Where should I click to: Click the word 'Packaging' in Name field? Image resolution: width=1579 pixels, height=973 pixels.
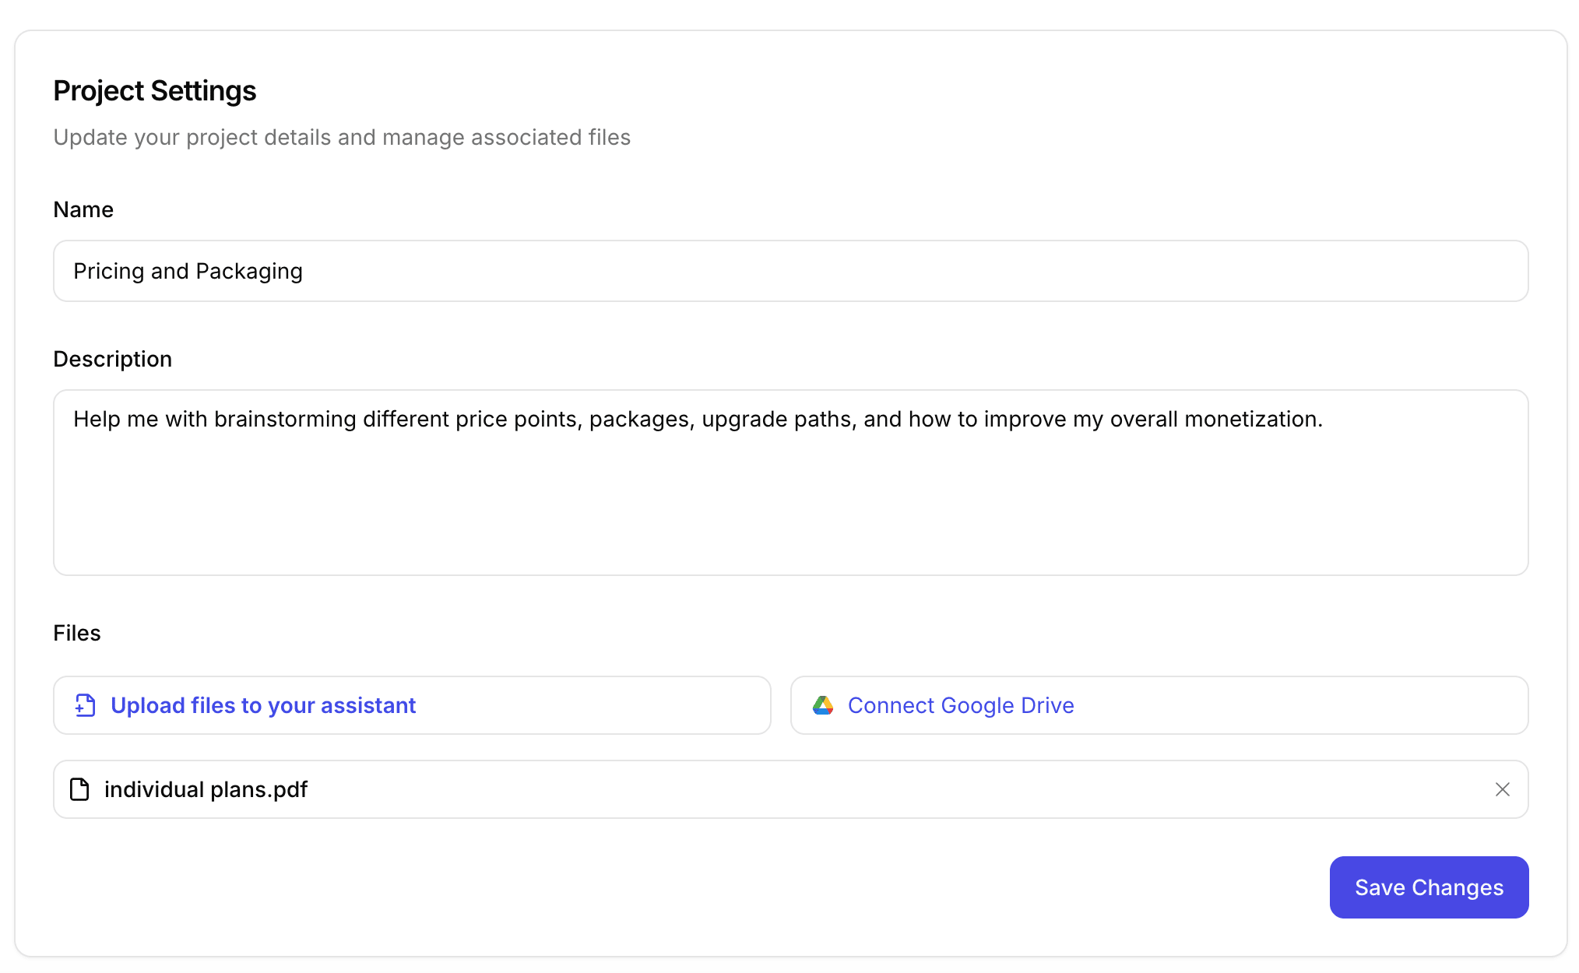(x=249, y=271)
